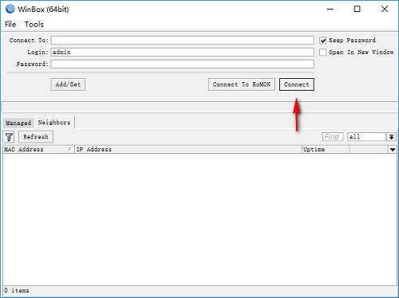Click the Add/Set button

(68, 84)
